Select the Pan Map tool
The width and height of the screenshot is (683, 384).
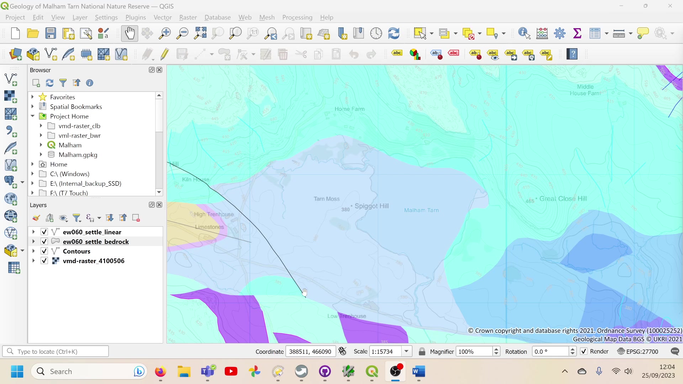[130, 33]
